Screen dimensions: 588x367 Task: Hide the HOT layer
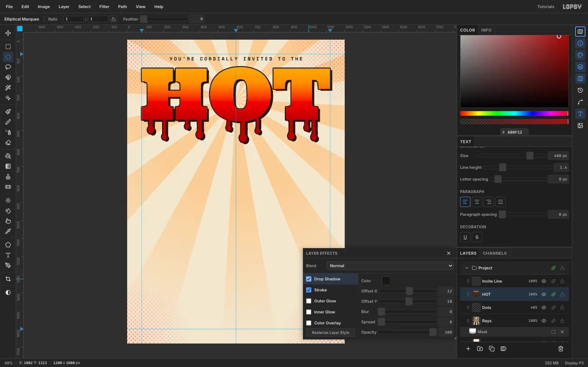(x=544, y=294)
